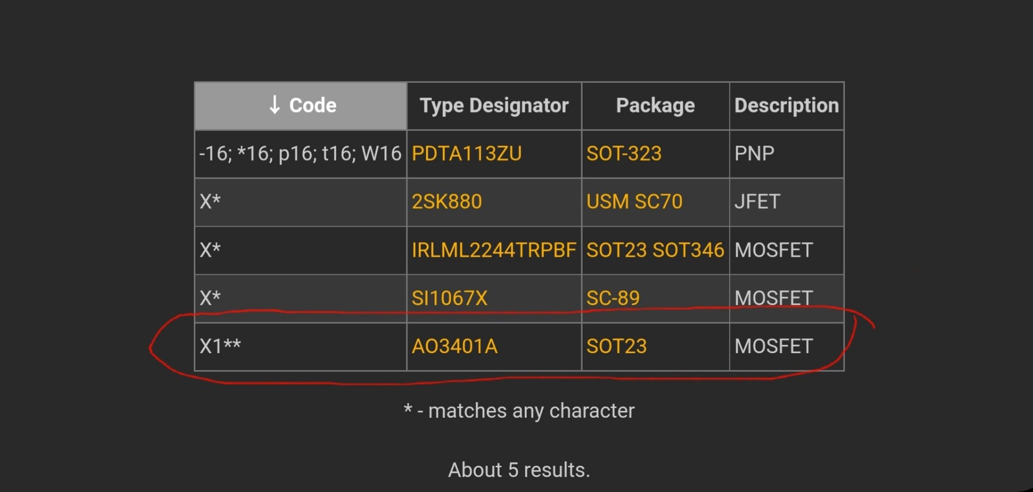The image size is (1033, 492).
Task: Open the SI1067X part link
Action: (449, 298)
